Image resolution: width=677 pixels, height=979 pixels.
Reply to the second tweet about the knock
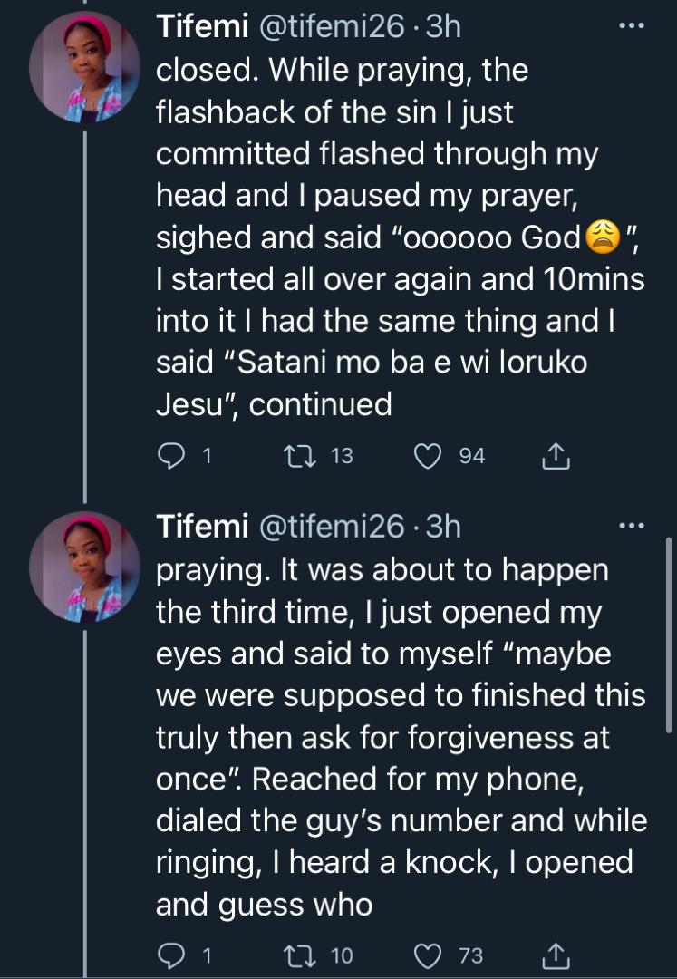click(171, 955)
